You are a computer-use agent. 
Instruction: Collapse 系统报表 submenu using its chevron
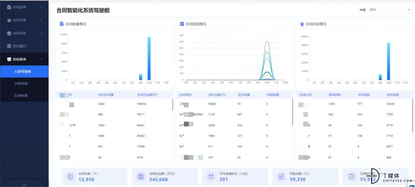(x=41, y=59)
